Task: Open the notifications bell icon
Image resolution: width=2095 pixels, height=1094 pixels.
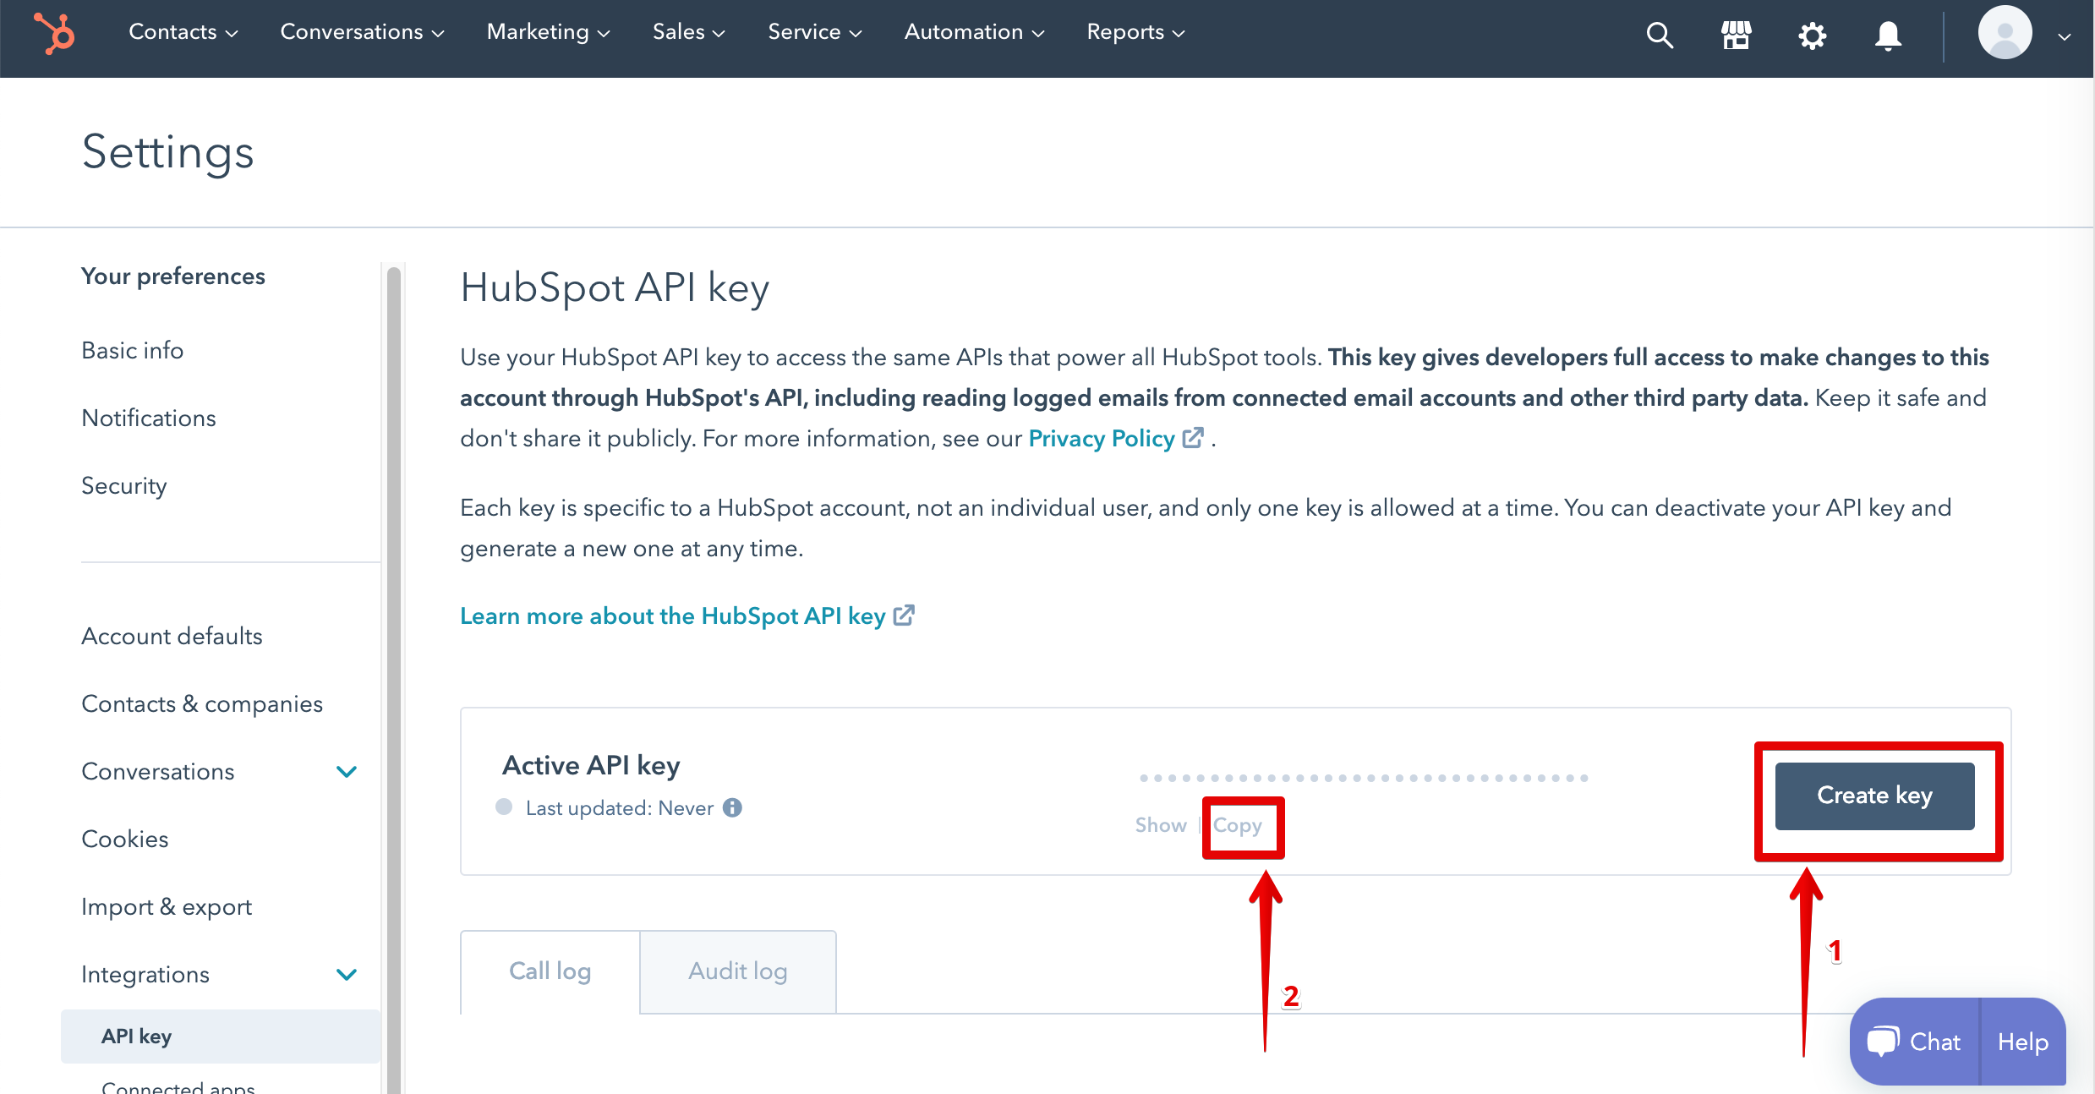Action: coord(1887,36)
